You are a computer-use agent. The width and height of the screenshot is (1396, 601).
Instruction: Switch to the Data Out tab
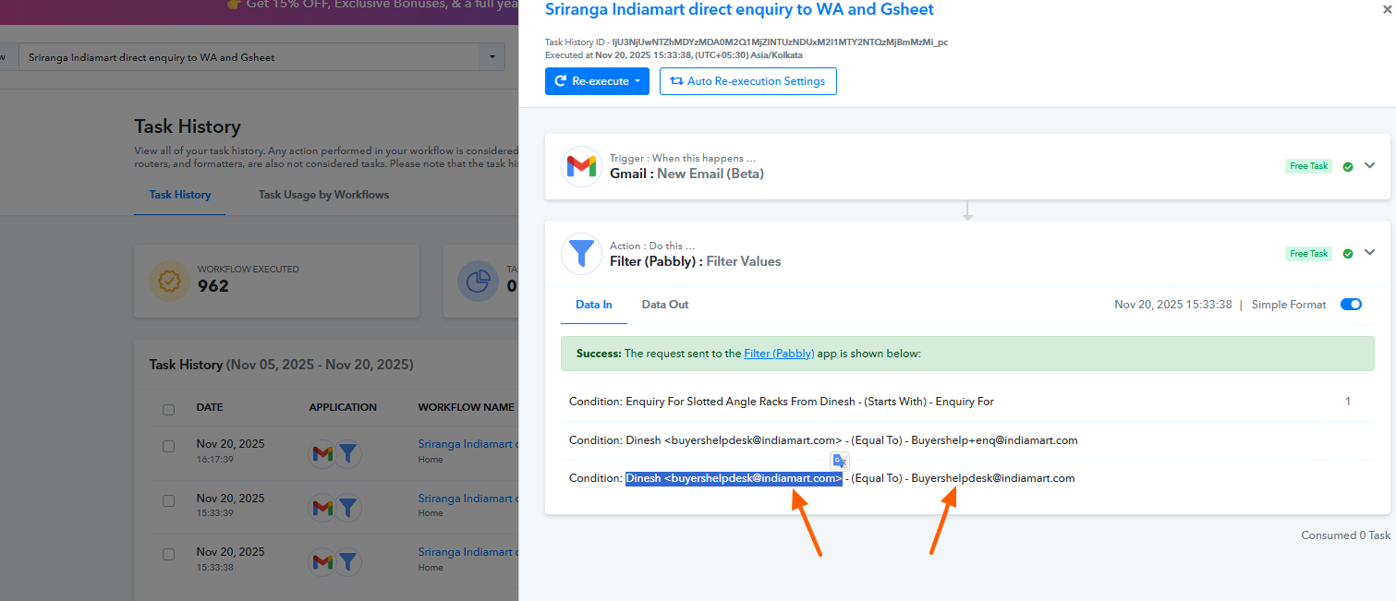pos(664,305)
